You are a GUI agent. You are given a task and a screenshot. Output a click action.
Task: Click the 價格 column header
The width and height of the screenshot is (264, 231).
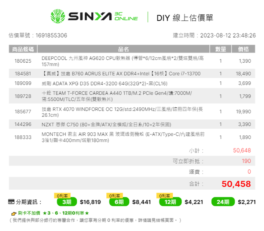243,49
